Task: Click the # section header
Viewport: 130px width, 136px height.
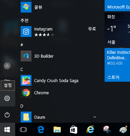Action: [x=22, y=45]
